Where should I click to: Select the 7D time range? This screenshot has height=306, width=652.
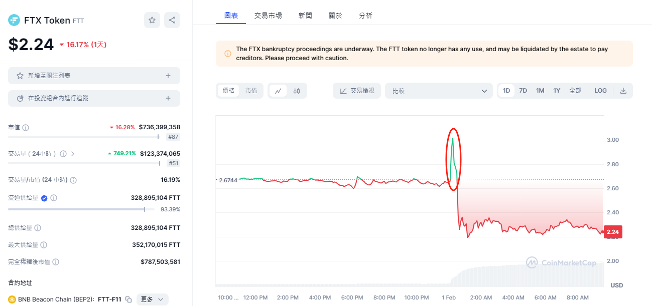click(523, 91)
